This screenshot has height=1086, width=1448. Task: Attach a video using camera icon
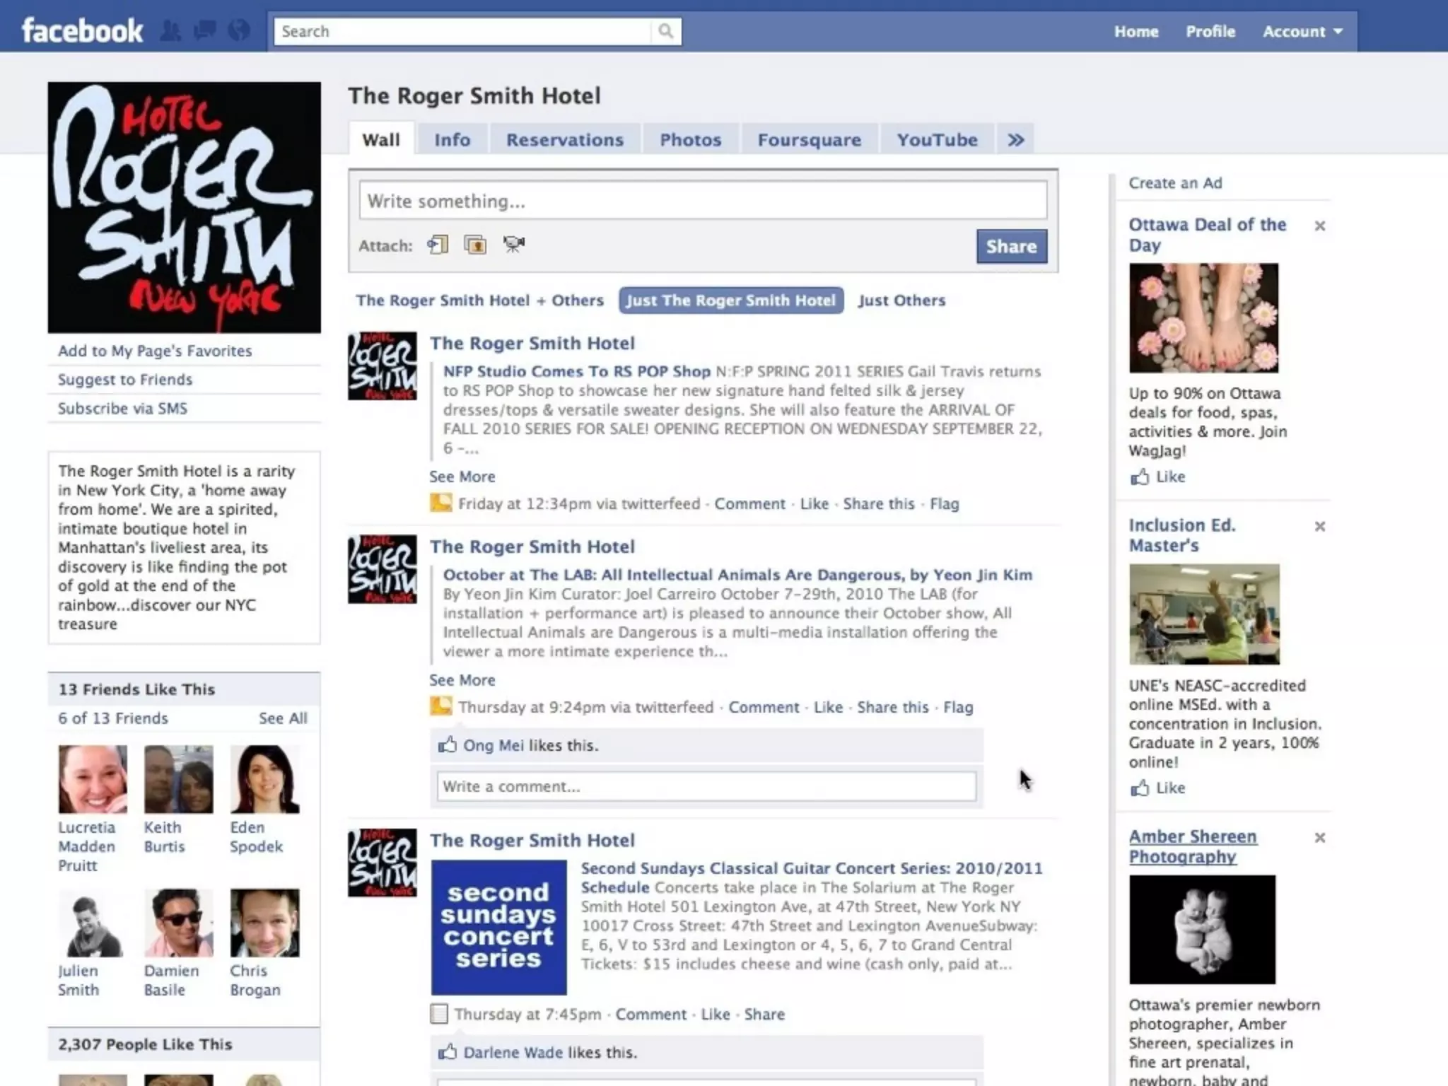[513, 245]
